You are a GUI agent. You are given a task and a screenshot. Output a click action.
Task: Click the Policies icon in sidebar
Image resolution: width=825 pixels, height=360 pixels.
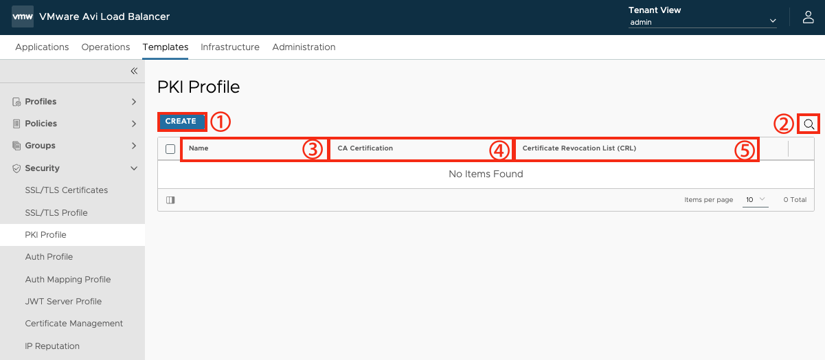[16, 124]
